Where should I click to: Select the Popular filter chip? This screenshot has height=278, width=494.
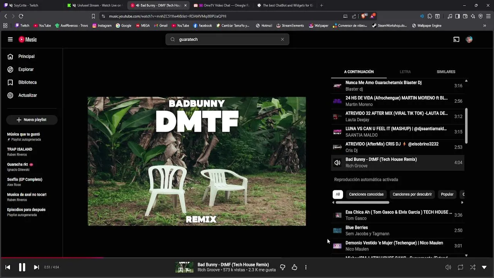447,194
